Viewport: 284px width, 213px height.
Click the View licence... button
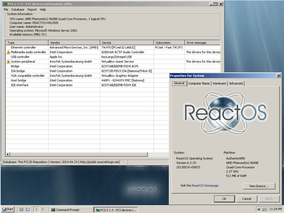(x=259, y=186)
